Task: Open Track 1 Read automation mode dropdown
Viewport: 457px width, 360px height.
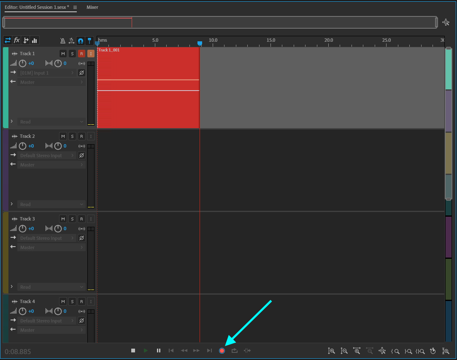Action: point(51,122)
